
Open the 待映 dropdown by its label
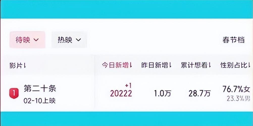pyautogui.click(x=23, y=40)
